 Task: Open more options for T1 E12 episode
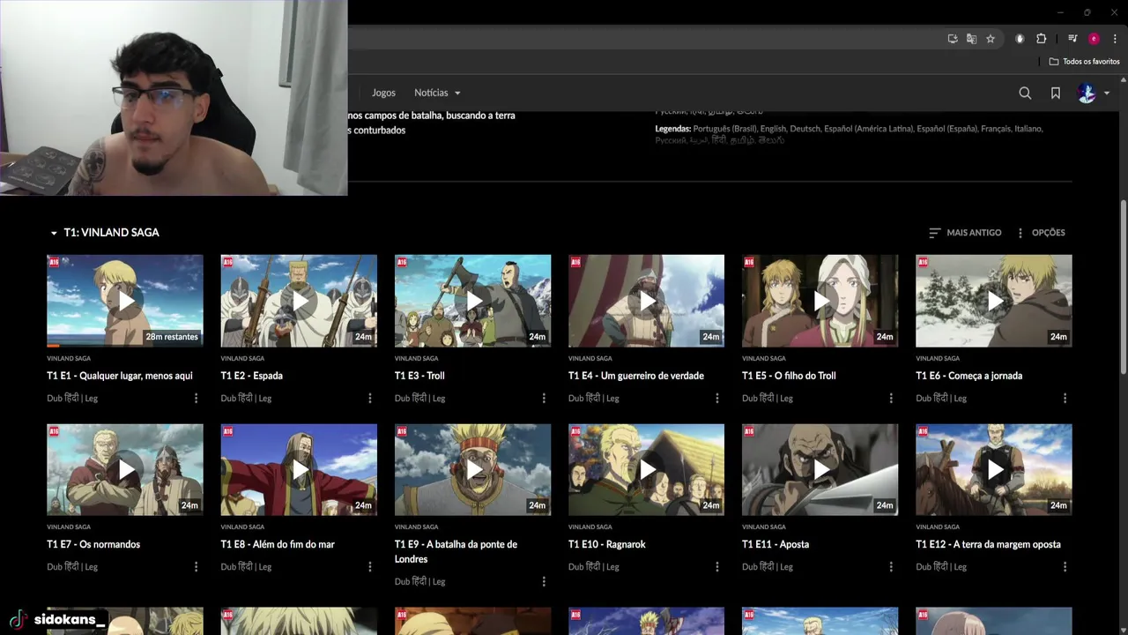coord(1065,567)
